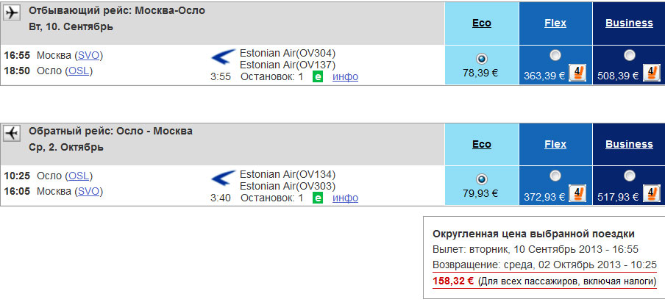Image resolution: width=665 pixels, height=302 pixels.
Task: Click the departing flight airplane icon
Action: tap(12, 13)
